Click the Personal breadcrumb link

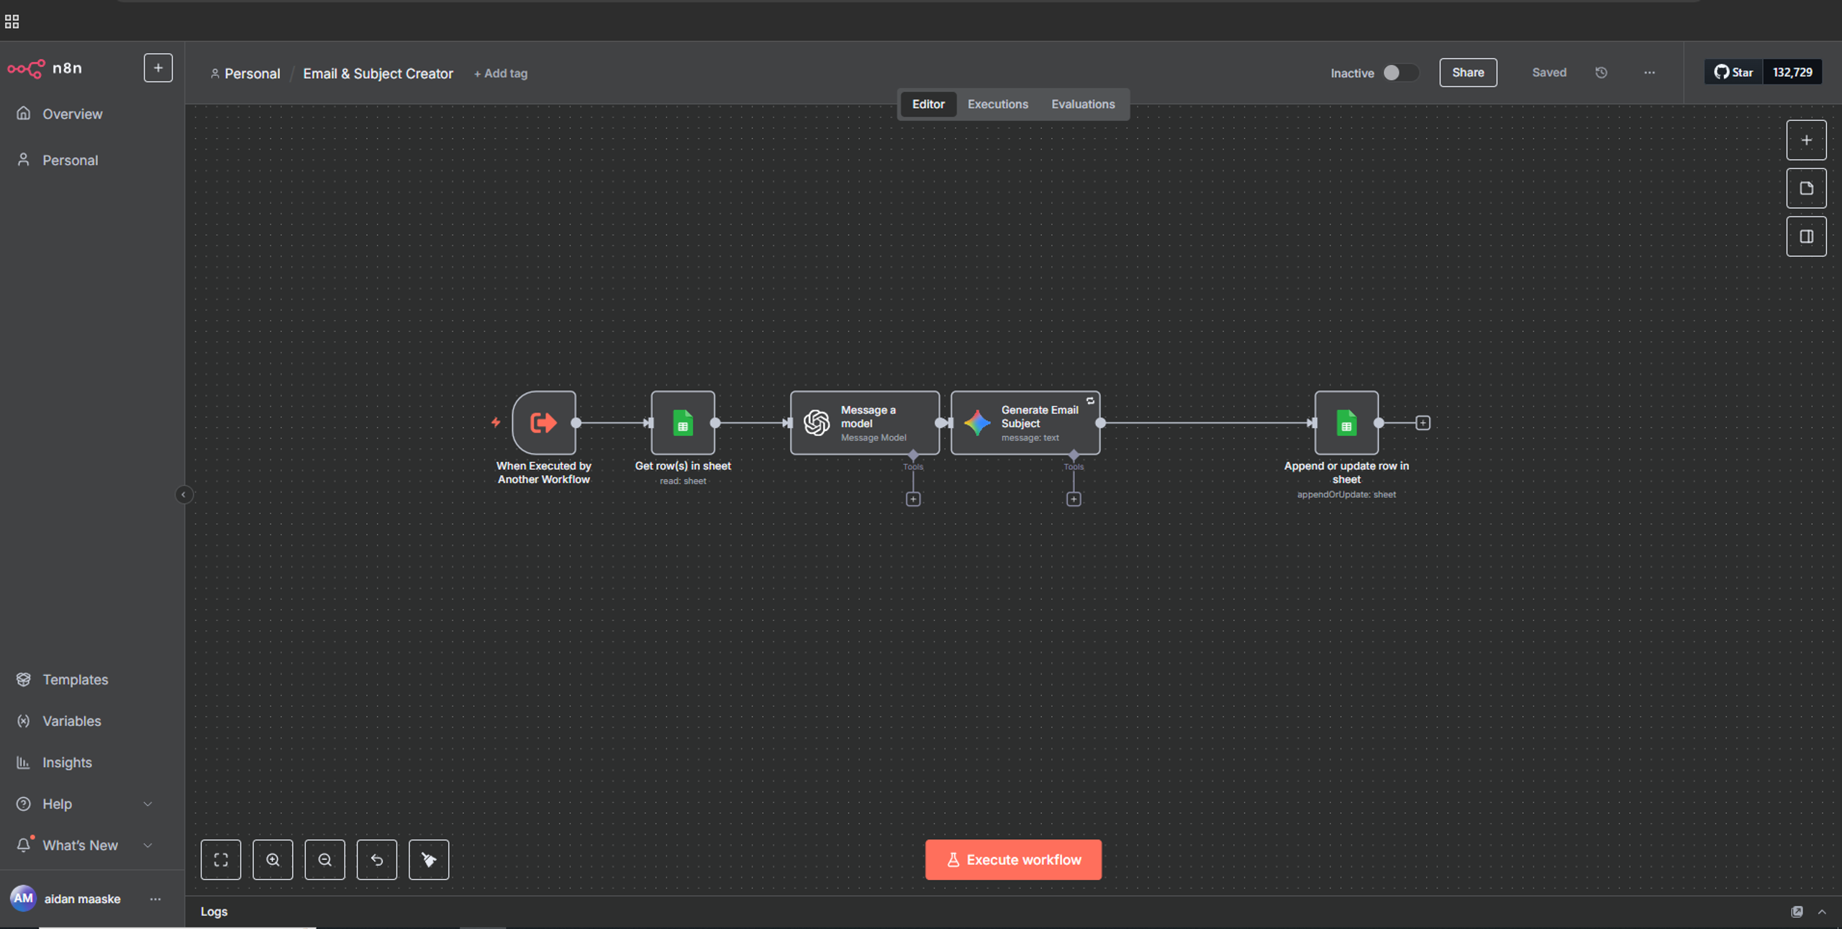[x=252, y=73]
